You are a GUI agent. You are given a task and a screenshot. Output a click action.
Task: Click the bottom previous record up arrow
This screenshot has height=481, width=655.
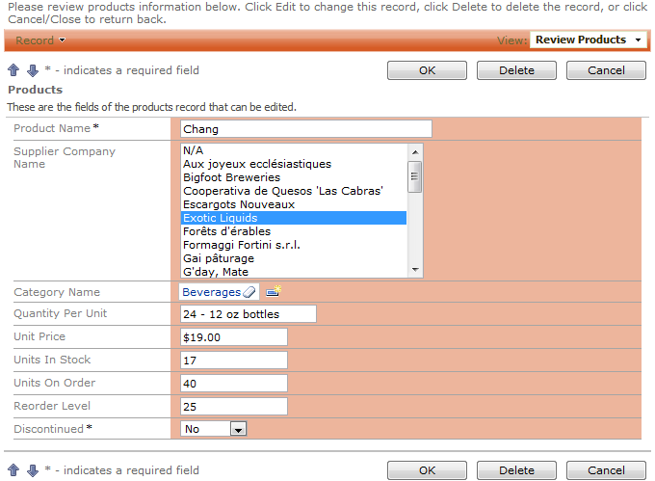13,470
